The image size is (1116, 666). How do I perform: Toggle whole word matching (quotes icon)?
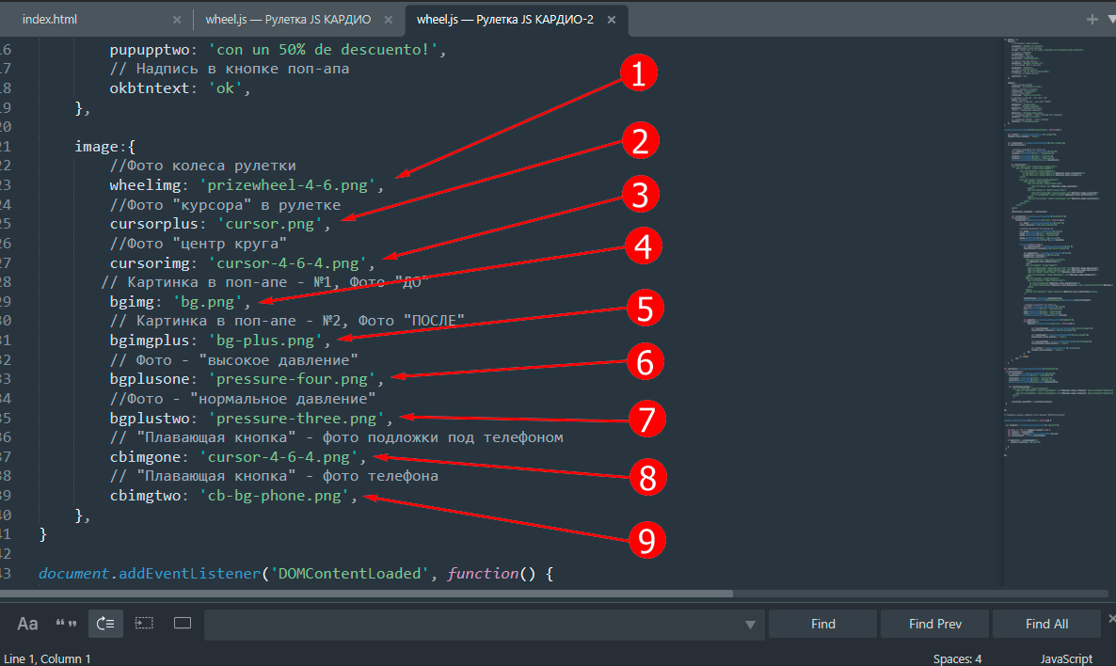click(x=66, y=624)
